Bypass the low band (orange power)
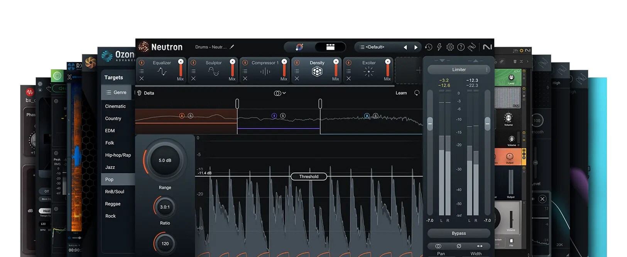The height and width of the screenshot is (257, 627). [x=182, y=116]
